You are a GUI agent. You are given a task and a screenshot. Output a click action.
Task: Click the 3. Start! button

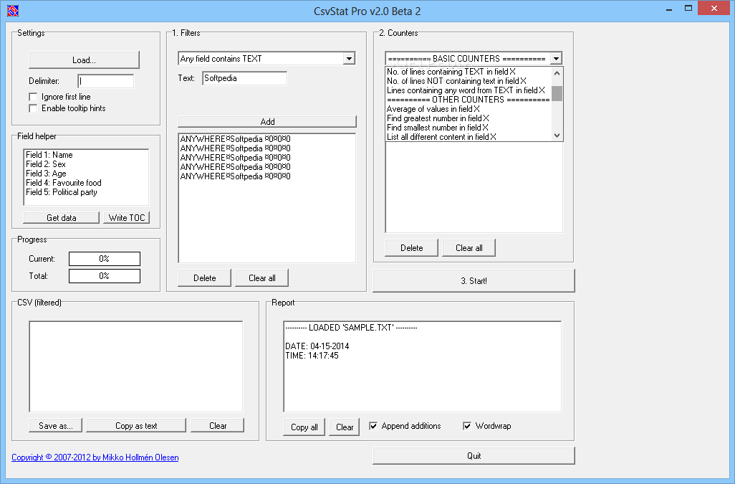click(474, 281)
